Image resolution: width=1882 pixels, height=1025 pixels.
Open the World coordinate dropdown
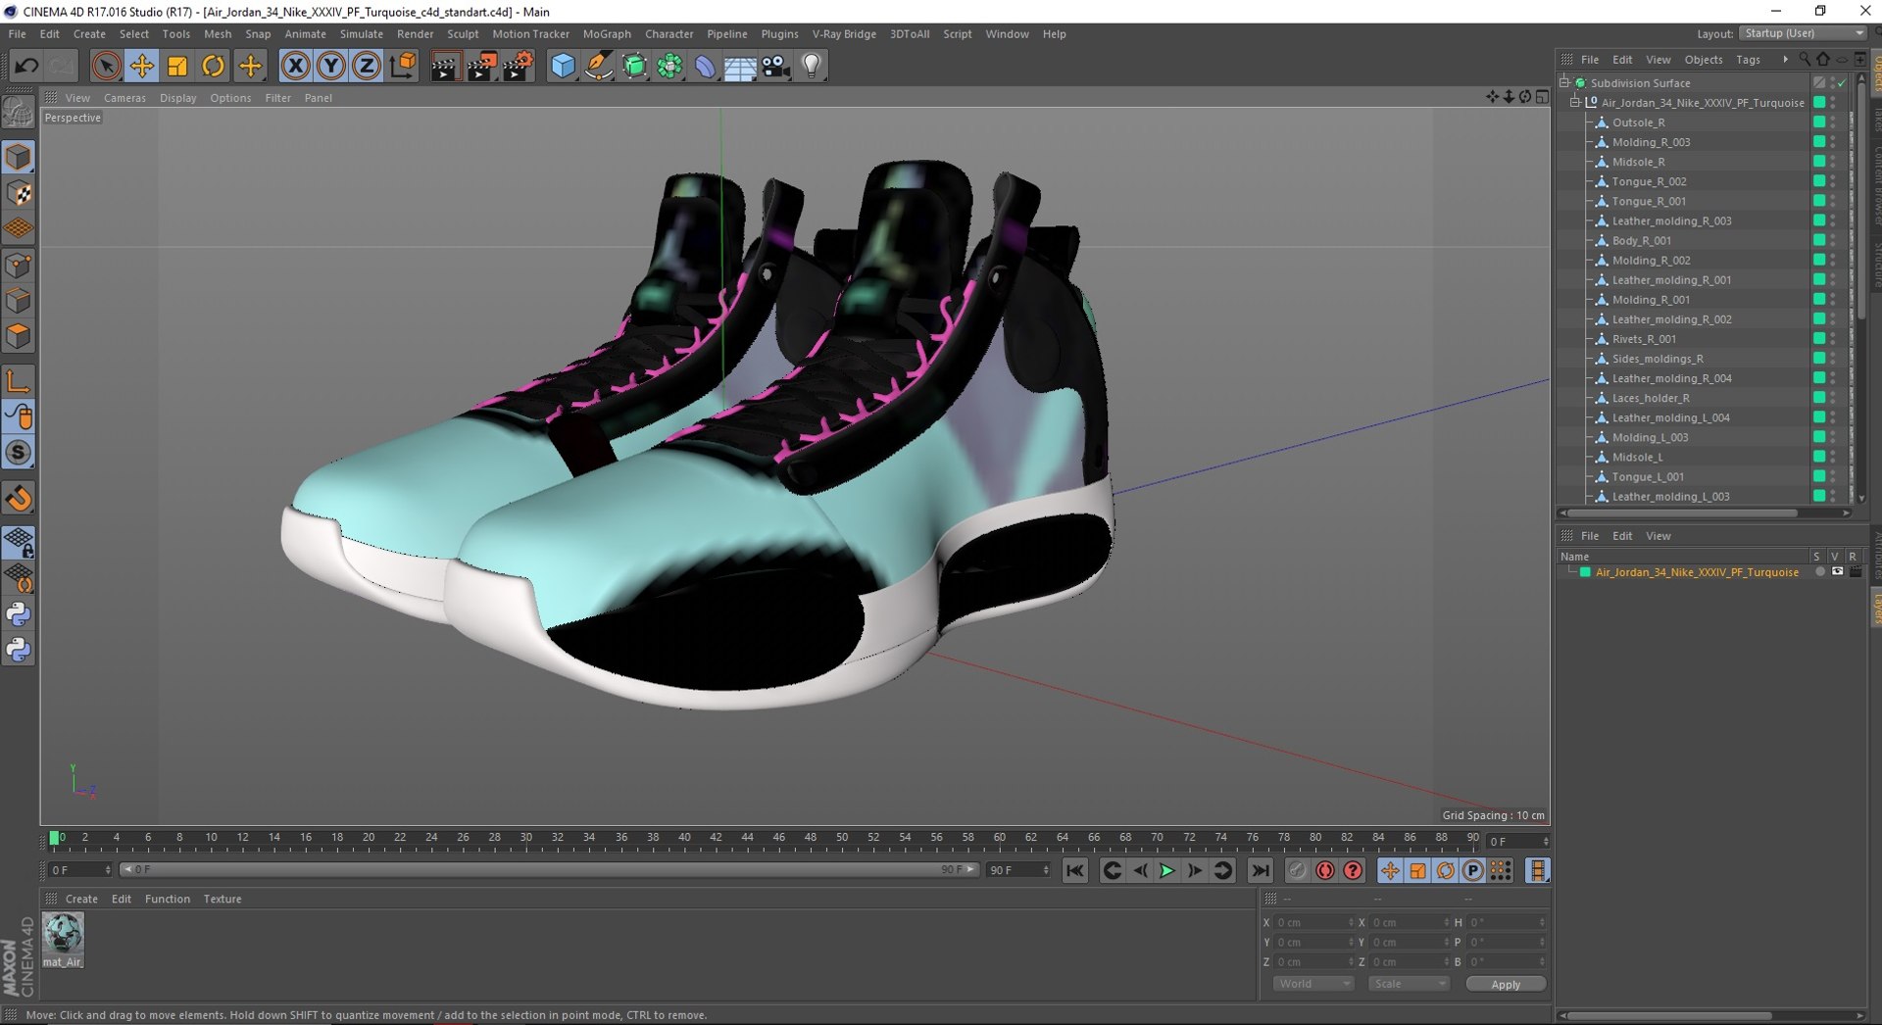pyautogui.click(x=1313, y=984)
